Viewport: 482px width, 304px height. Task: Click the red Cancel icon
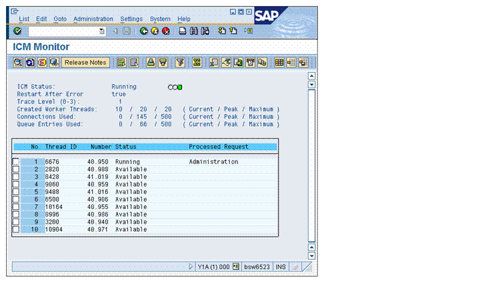coord(166,31)
